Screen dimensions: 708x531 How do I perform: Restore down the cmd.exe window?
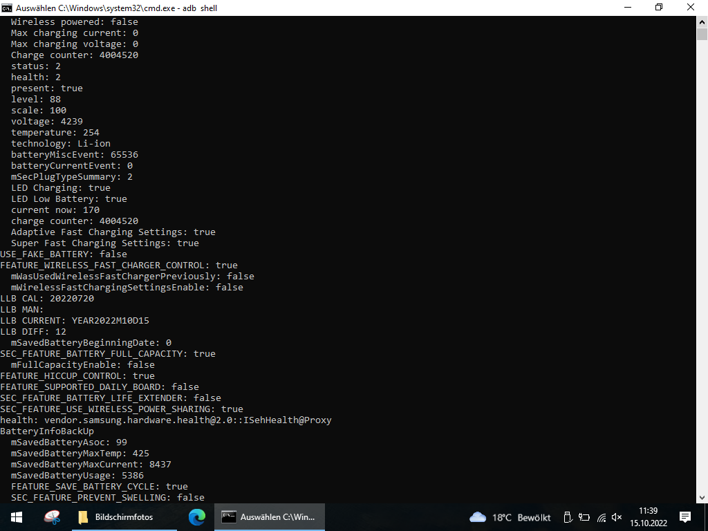point(659,7)
